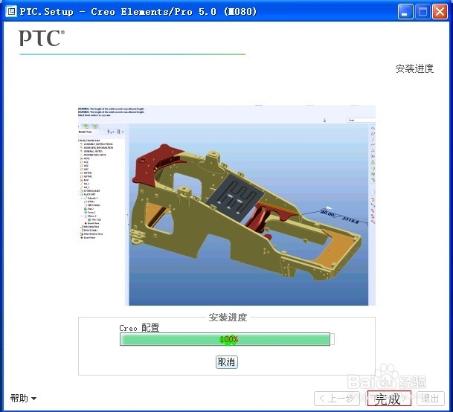This screenshot has width=453, height=412.
Task: Open the 帮助 help dropdown menu
Action: click(x=23, y=398)
